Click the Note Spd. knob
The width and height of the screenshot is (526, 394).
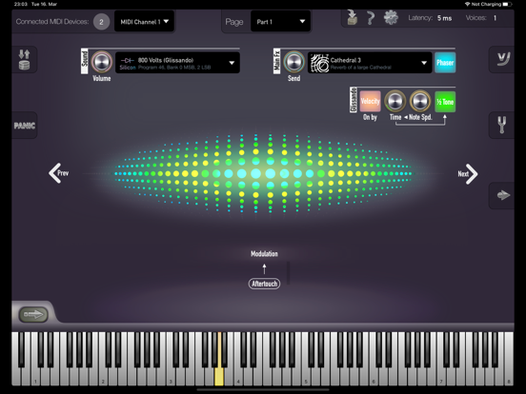pyautogui.click(x=420, y=101)
